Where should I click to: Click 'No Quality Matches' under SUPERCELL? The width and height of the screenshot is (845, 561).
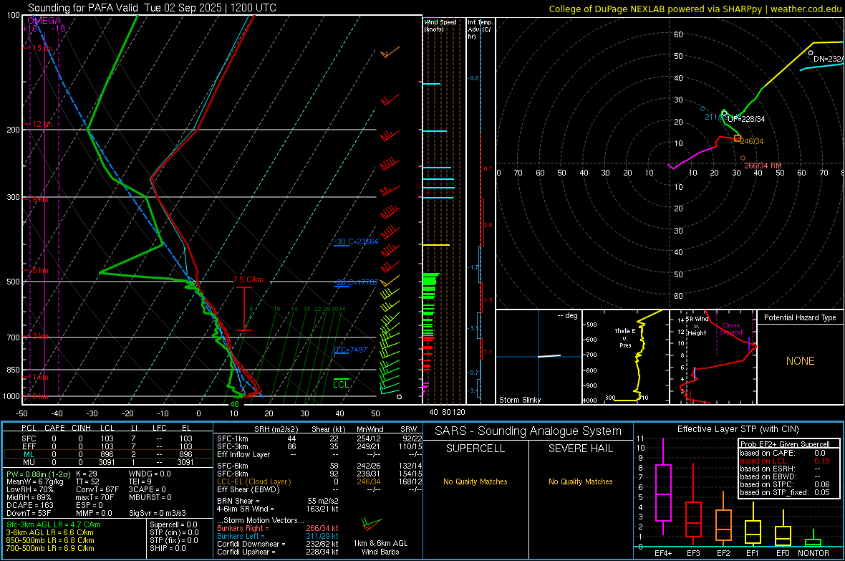(475, 481)
